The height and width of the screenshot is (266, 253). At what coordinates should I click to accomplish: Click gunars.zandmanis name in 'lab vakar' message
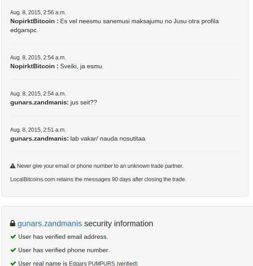40,139
